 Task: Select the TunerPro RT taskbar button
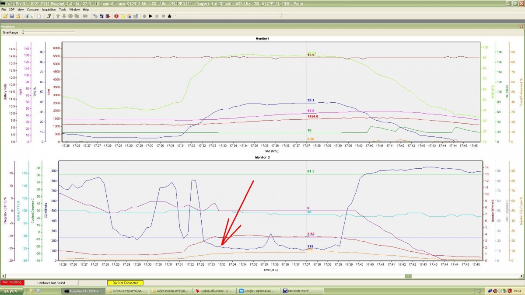tap(84, 291)
